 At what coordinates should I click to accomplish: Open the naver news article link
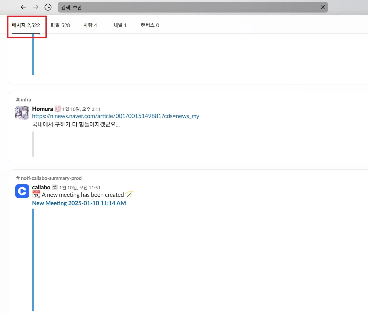point(115,116)
